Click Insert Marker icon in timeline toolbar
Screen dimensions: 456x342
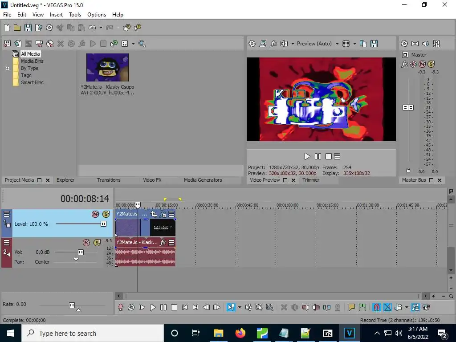pos(352,307)
